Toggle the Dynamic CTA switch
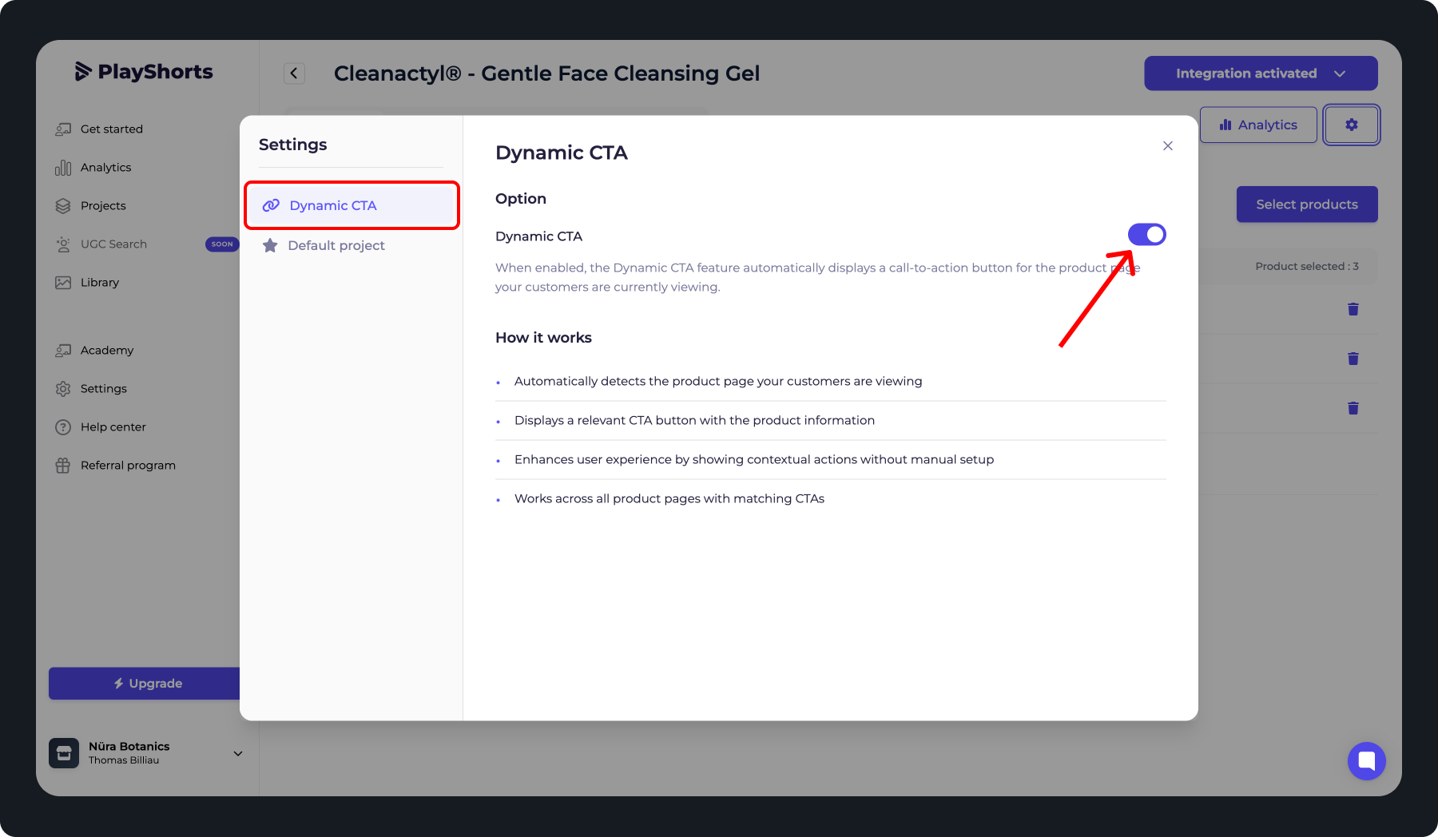The image size is (1438, 837). (1146, 235)
